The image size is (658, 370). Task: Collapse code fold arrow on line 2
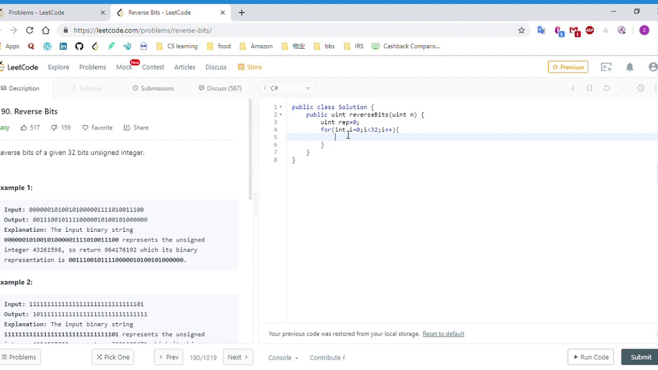[281, 115]
